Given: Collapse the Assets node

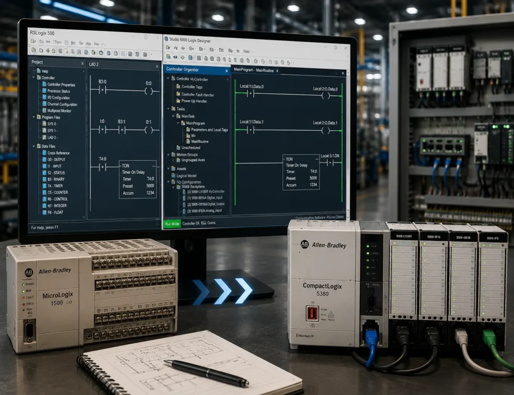Looking at the screenshot, I should [168, 168].
